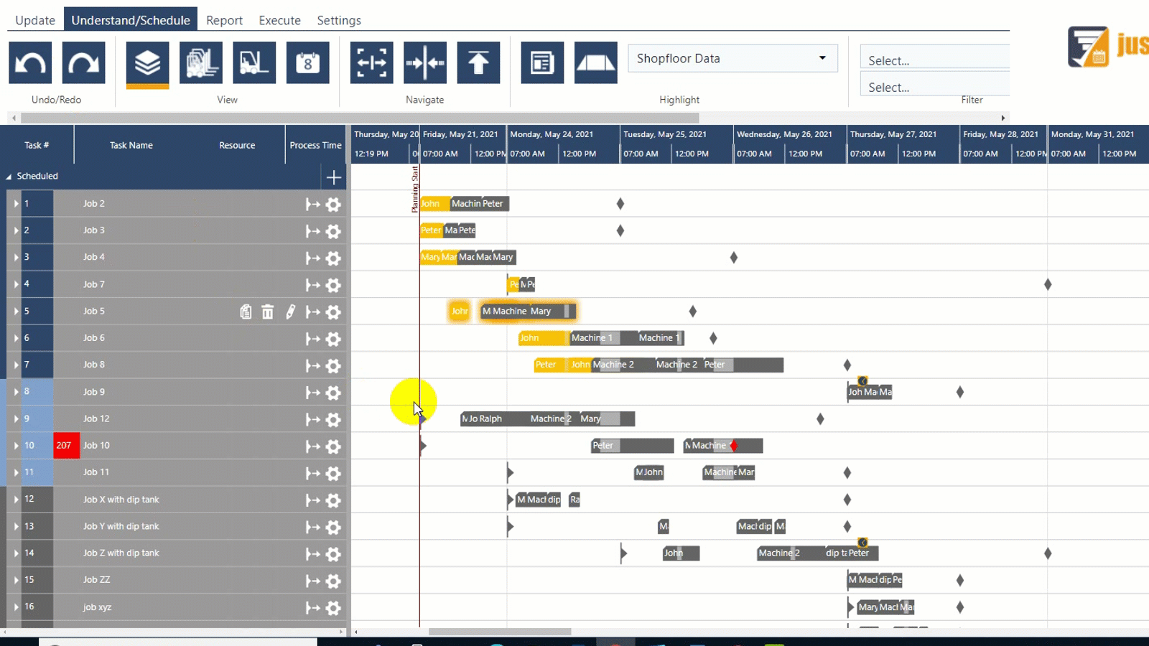Open the calendar view icon

point(307,63)
